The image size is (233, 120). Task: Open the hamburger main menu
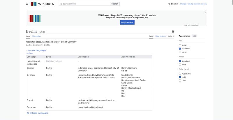pyautogui.click(x=27, y=4)
